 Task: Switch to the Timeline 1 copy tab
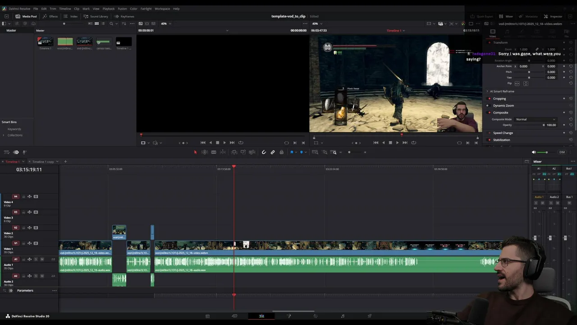coord(43,162)
